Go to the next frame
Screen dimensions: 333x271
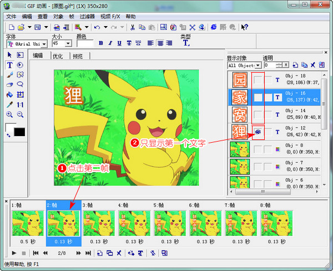click(x=78, y=253)
